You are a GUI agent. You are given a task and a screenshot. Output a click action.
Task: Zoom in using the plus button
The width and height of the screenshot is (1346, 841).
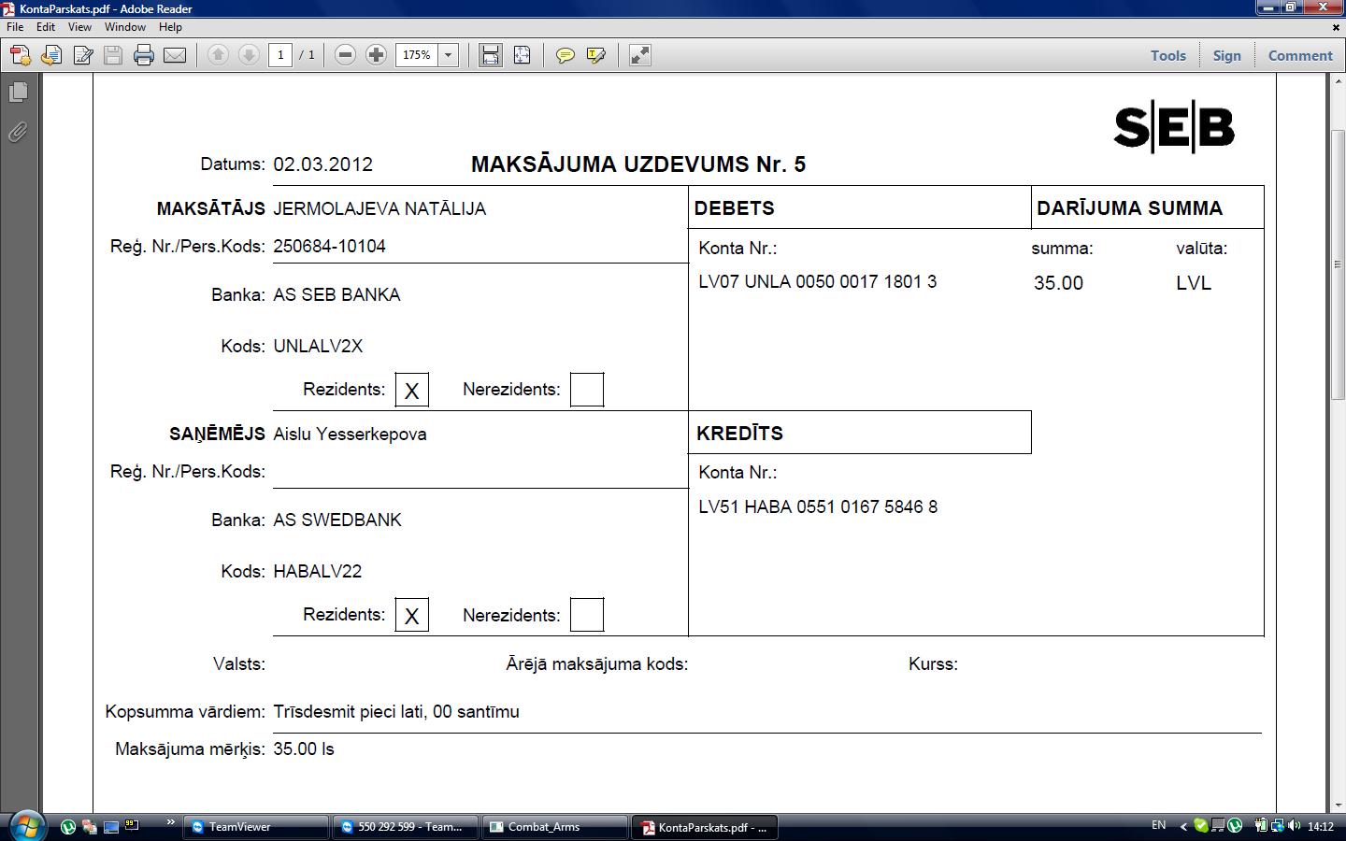tap(376, 55)
